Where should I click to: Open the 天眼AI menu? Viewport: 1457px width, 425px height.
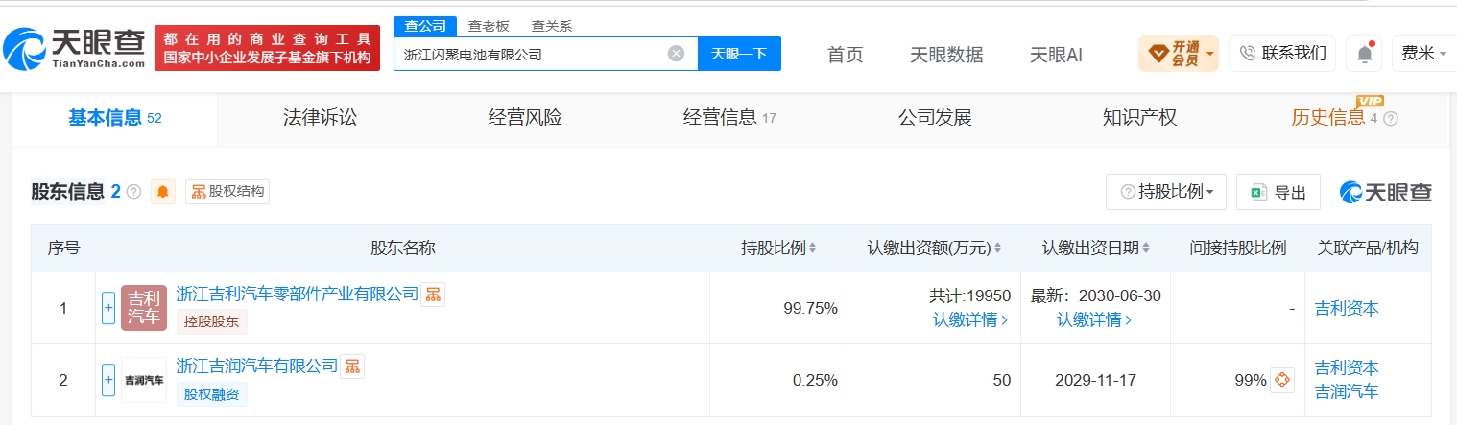[x=1056, y=55]
